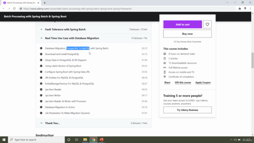Click the Share link
This screenshot has height=143, width=254.
tap(167, 82)
